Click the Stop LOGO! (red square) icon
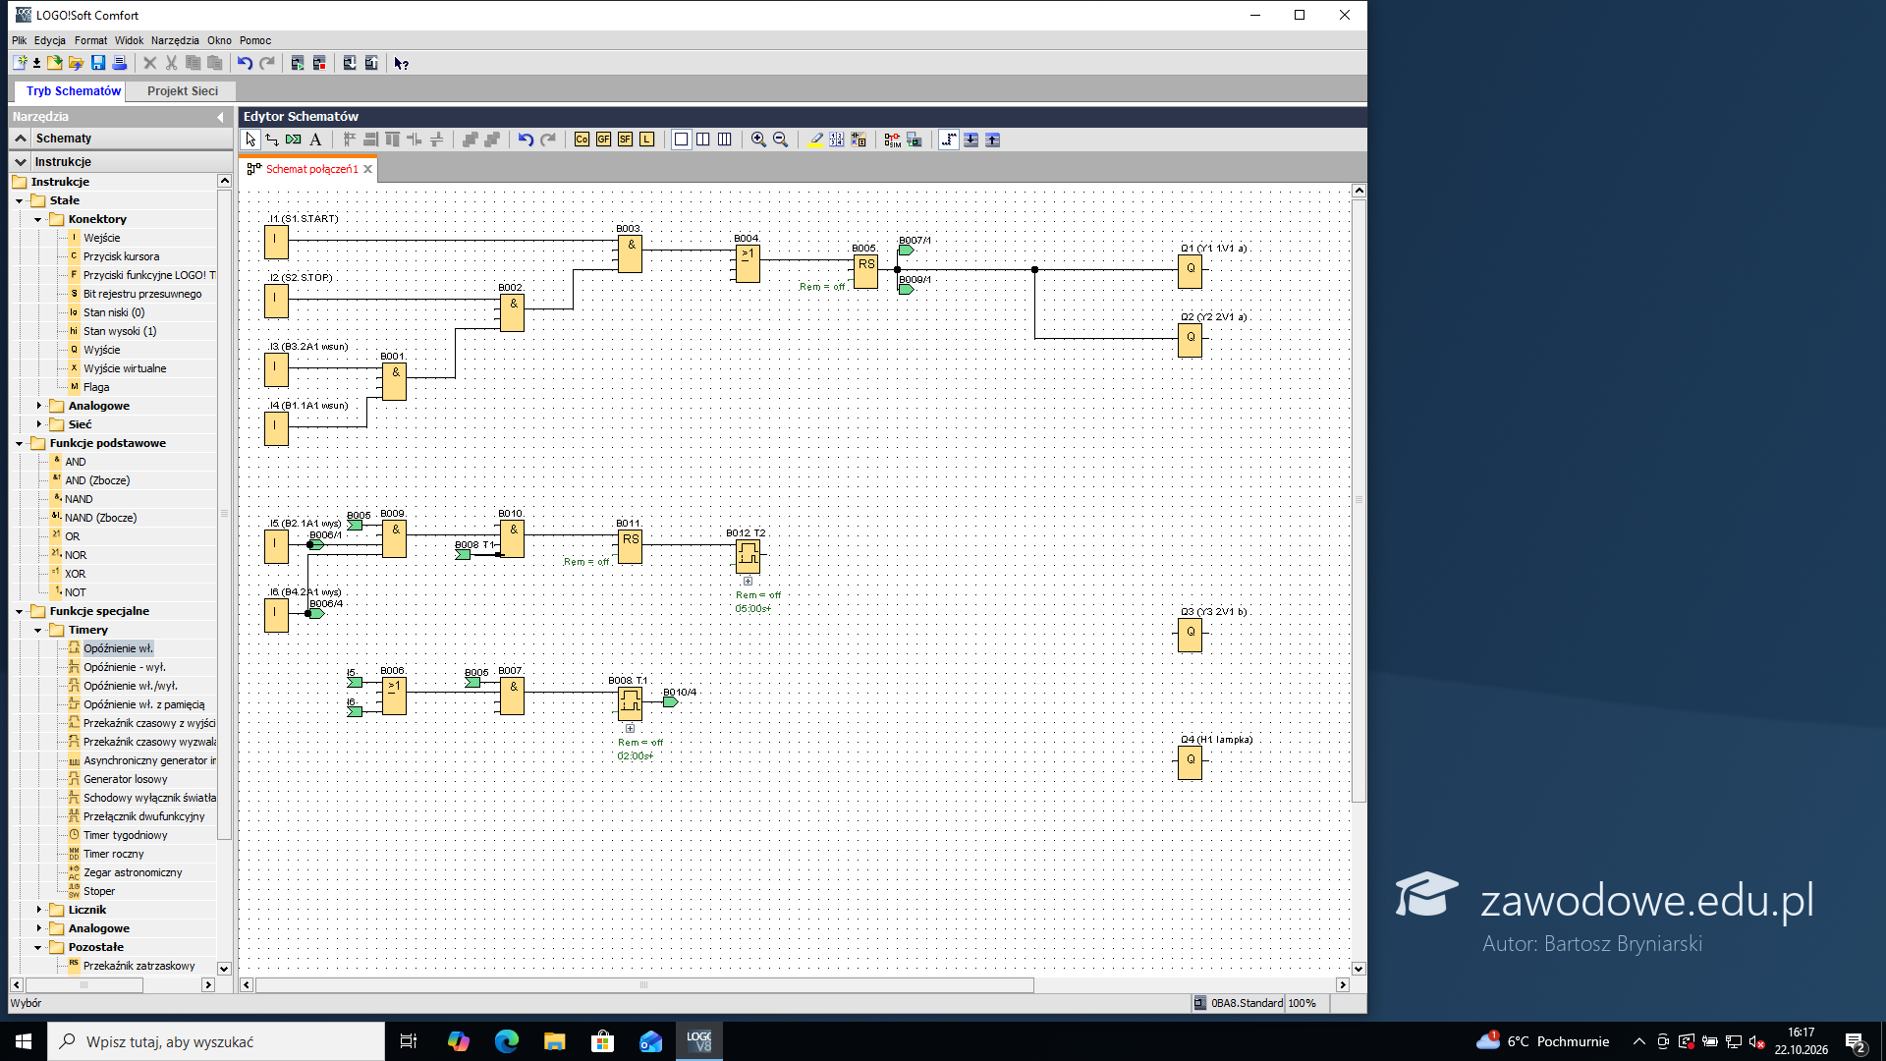Viewport: 1886px width, 1061px height. (319, 63)
